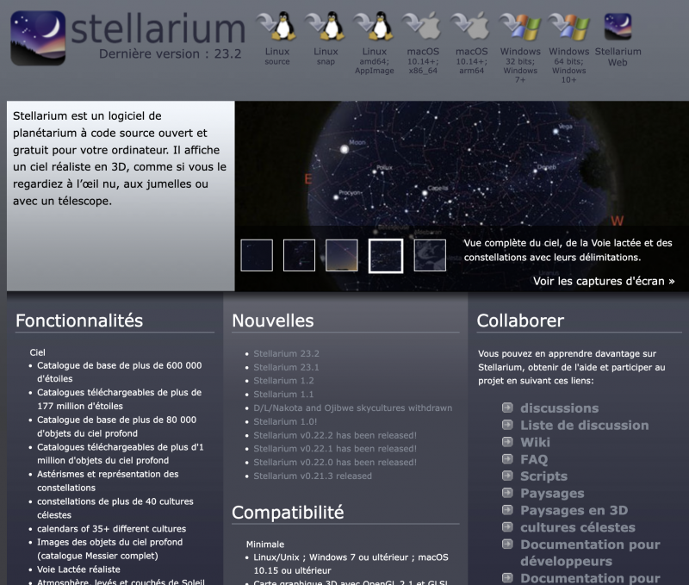Viewport: 689px width, 585px height.
Task: Click the Stellarium logo icon
Action: [38, 38]
